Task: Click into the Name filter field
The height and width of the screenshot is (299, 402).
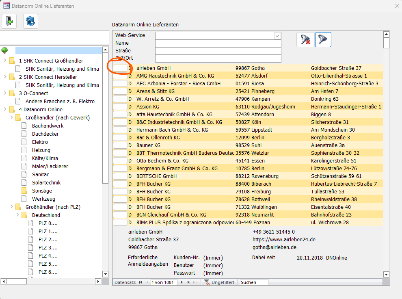Action: click(218, 43)
